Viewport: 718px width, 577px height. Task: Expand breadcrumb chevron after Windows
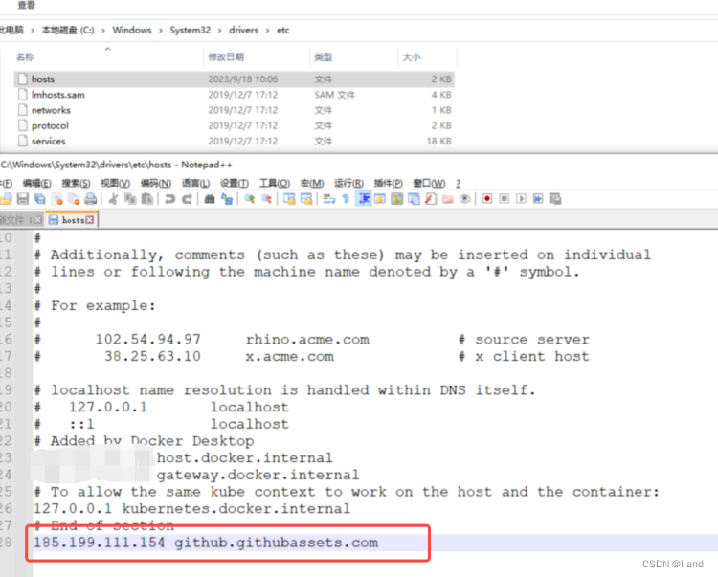[x=161, y=31]
